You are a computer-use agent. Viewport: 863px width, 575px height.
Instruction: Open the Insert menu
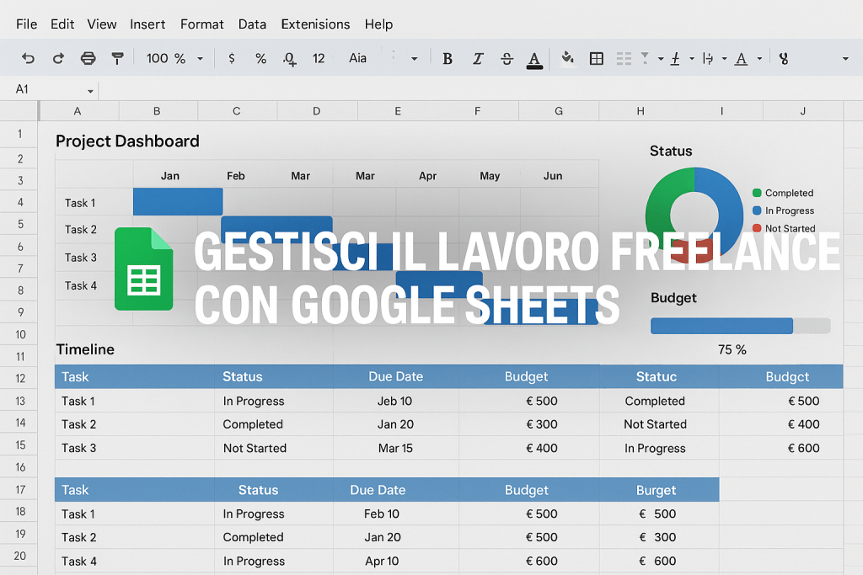pos(147,24)
